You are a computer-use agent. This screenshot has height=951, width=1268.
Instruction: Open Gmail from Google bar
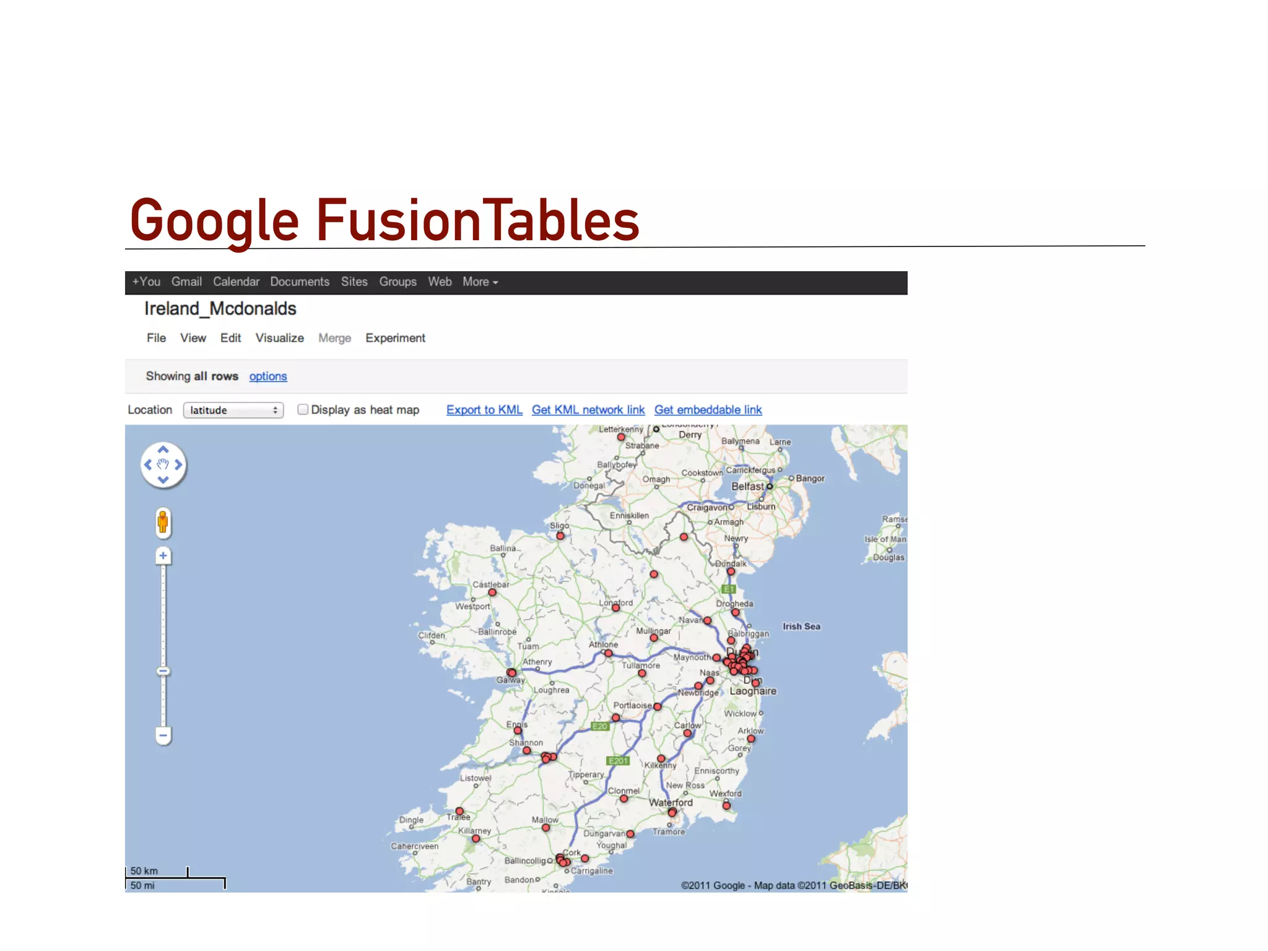[186, 282]
